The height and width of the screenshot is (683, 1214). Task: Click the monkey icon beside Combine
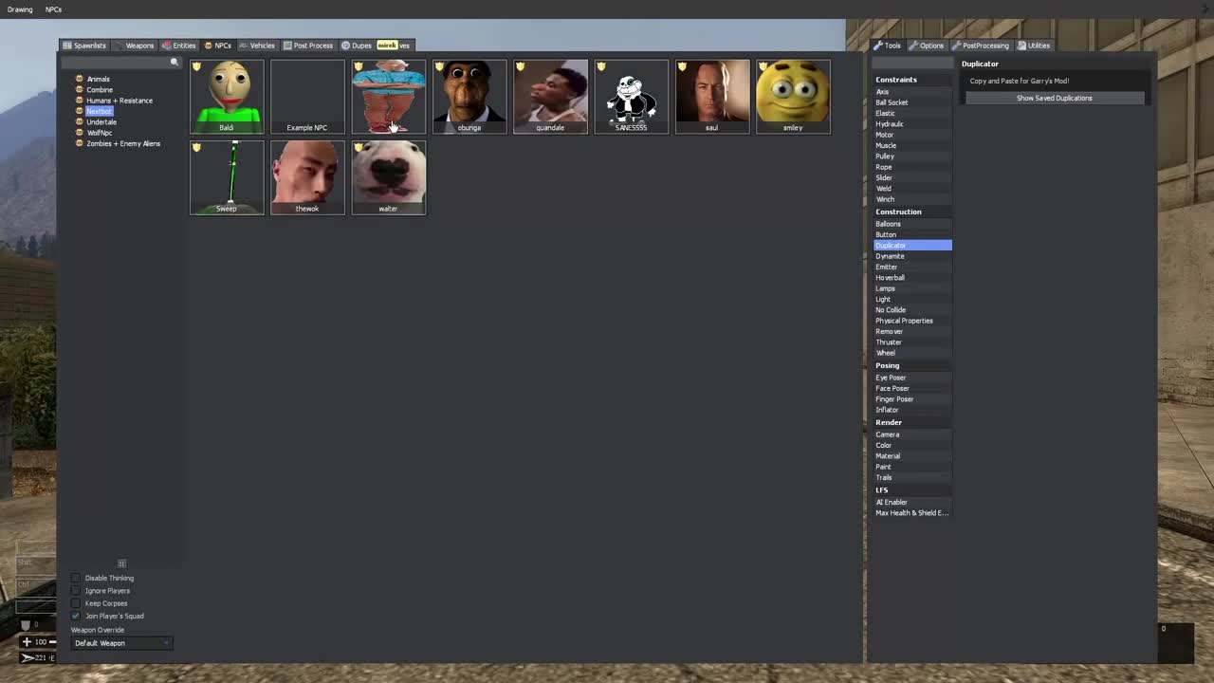pyautogui.click(x=80, y=89)
